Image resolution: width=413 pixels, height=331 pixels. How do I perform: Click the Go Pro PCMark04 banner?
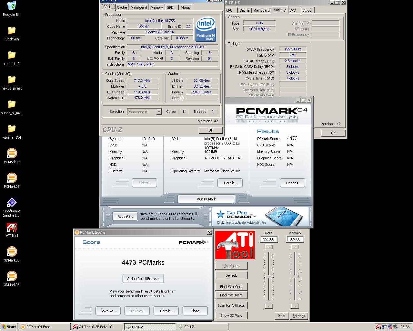261,216
